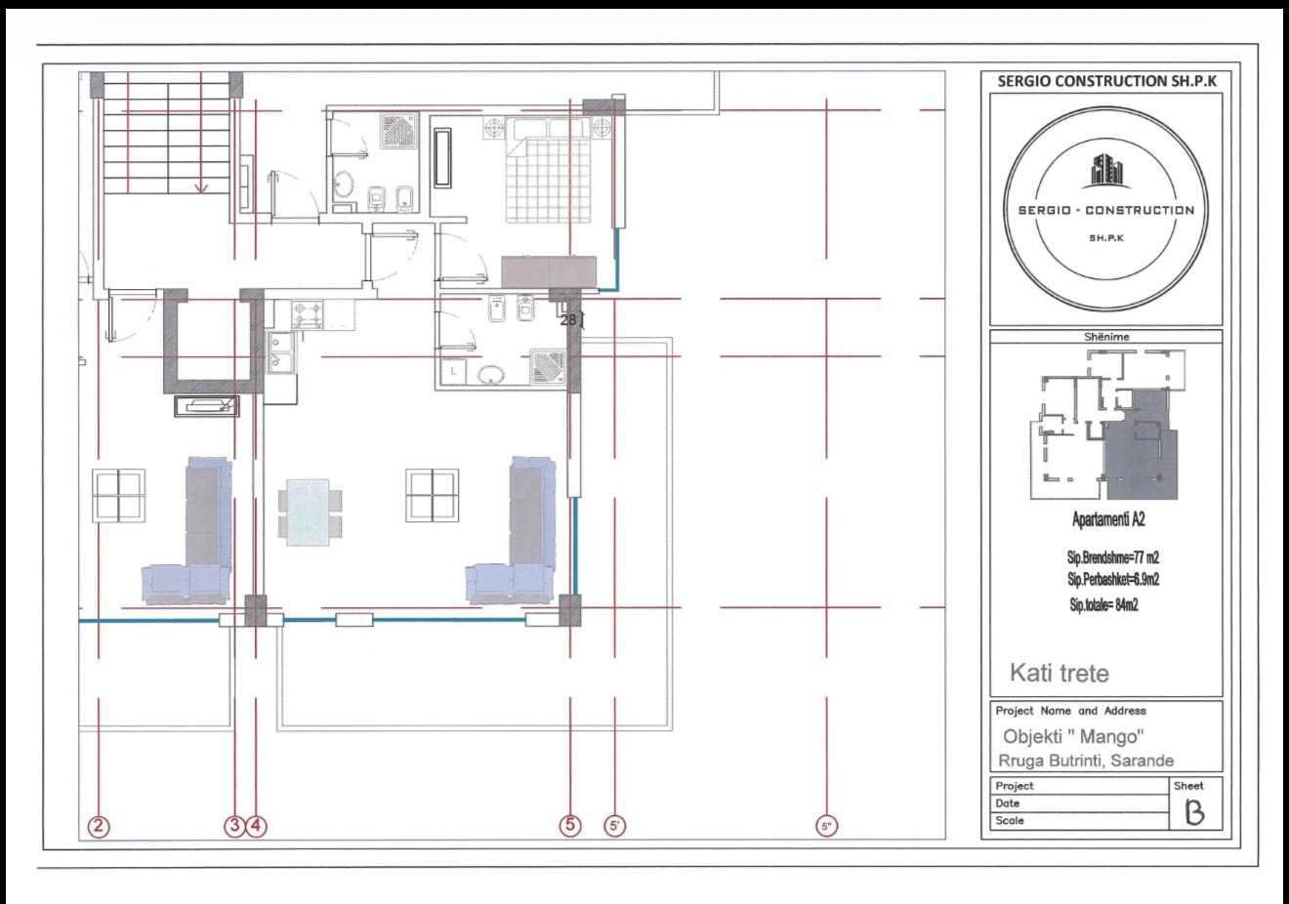
Task: Click the staircase direction arrow
Action: pyautogui.click(x=202, y=185)
